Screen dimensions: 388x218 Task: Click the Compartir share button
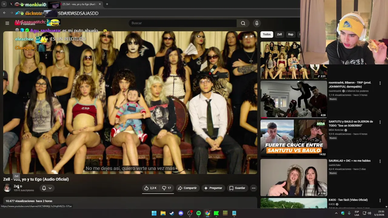tap(187, 188)
